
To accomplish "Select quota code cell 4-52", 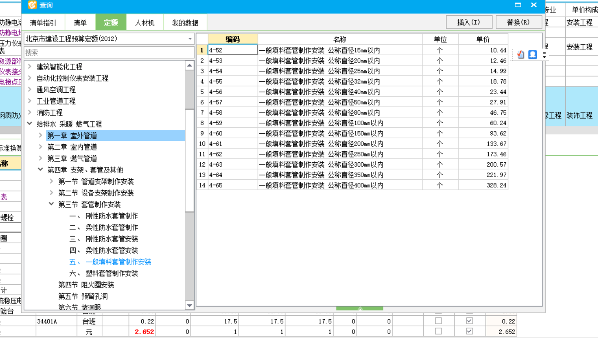I will pyautogui.click(x=233, y=50).
